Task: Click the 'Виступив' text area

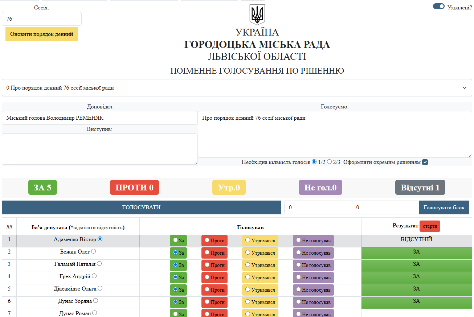Action: [100, 149]
